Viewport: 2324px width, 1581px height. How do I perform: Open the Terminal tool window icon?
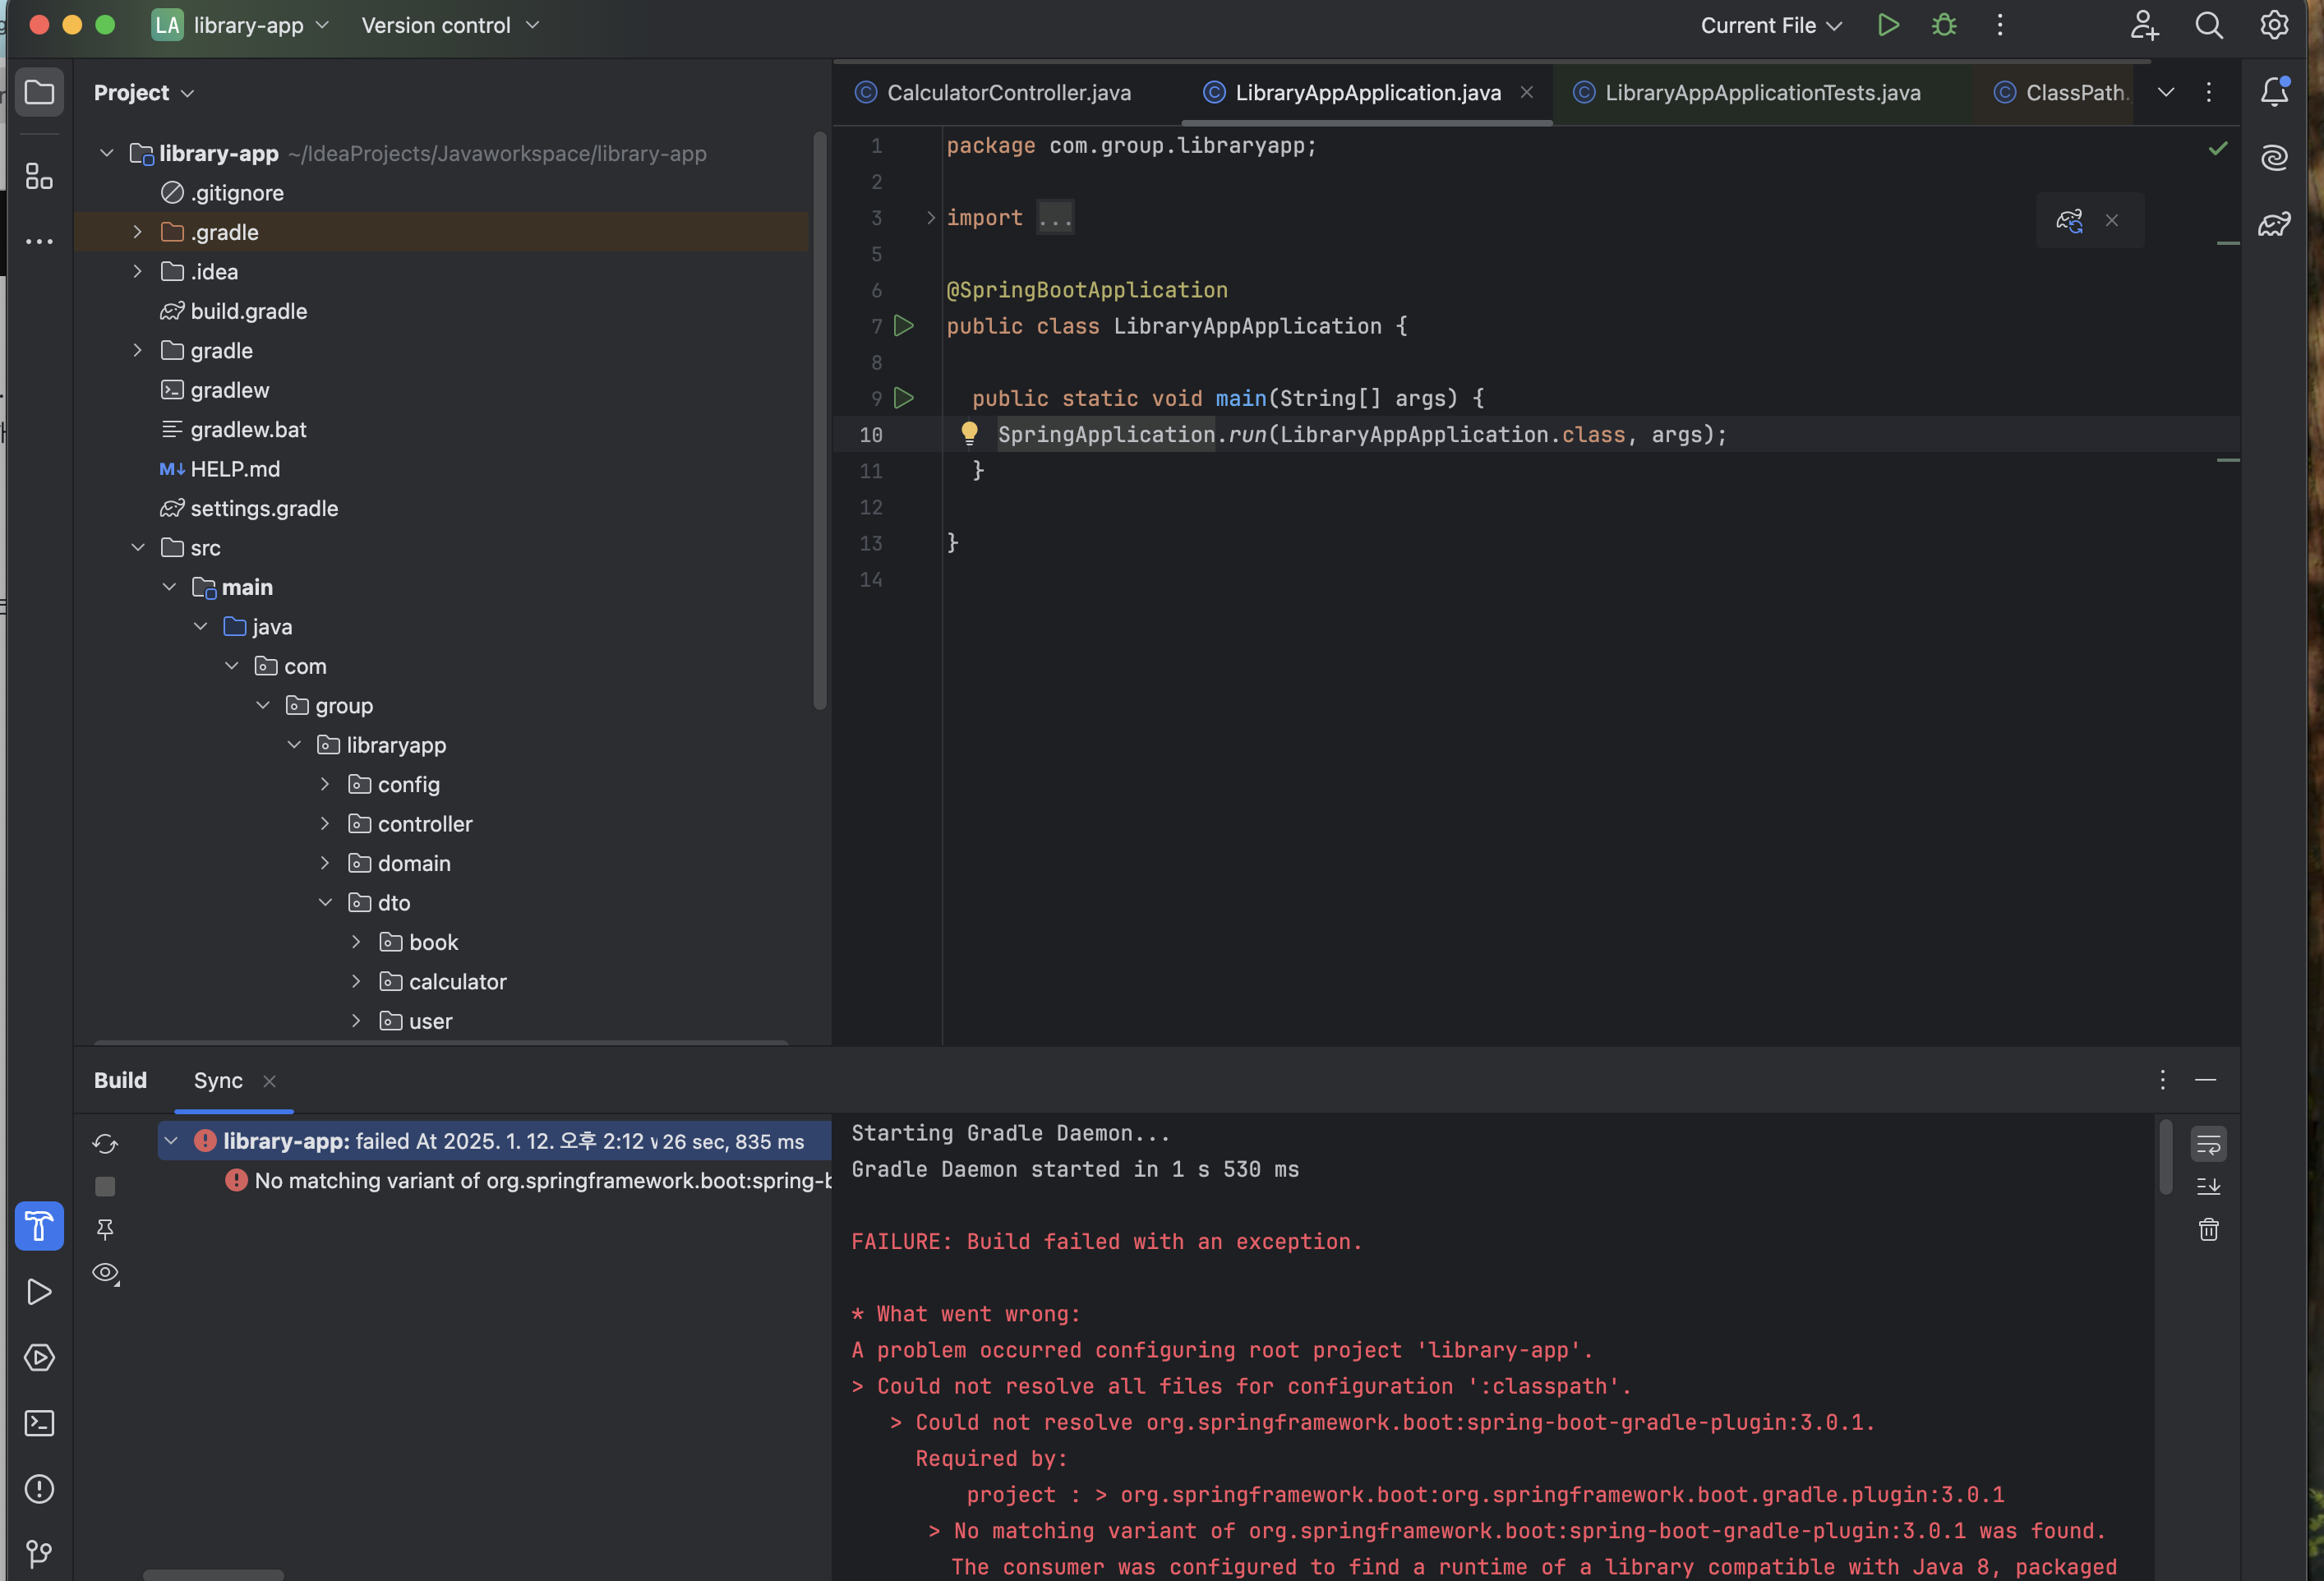click(39, 1423)
